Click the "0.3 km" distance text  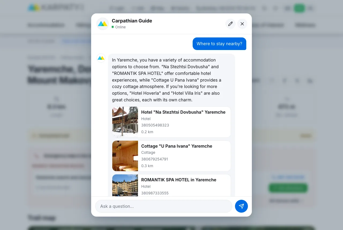pos(147,166)
